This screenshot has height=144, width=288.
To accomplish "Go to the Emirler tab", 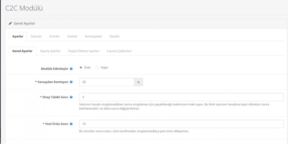I will tap(72, 36).
